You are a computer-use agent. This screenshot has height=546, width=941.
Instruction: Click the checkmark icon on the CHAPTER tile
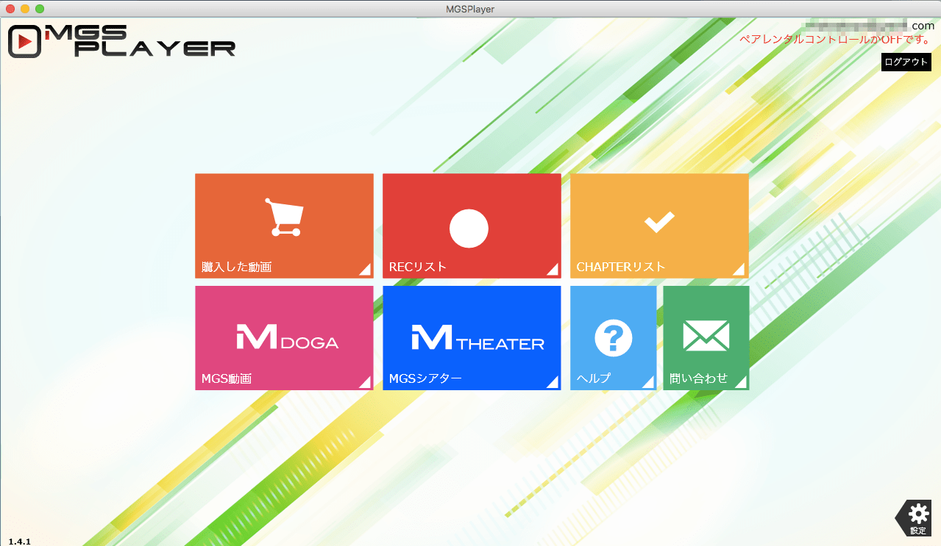(660, 222)
